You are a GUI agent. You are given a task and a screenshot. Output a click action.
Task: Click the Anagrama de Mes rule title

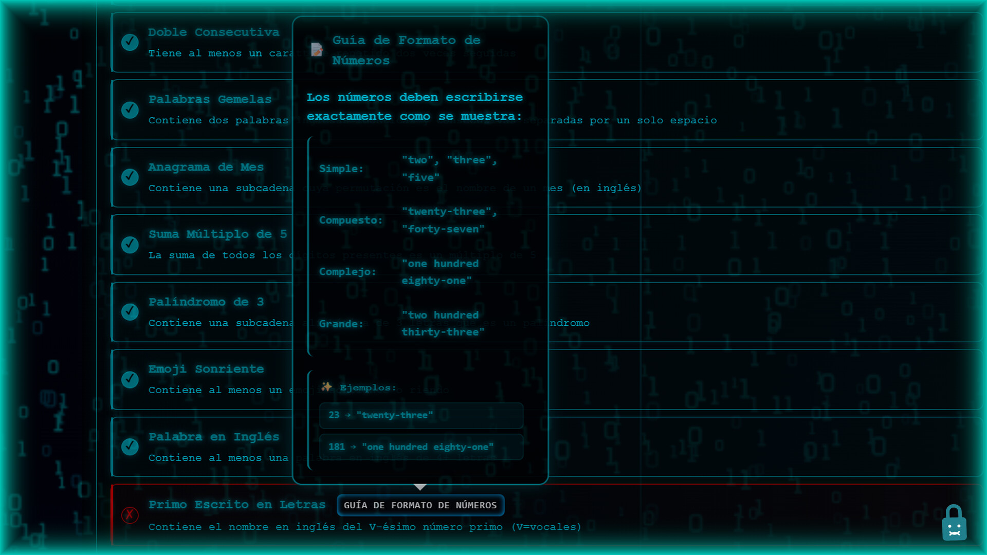(x=206, y=167)
